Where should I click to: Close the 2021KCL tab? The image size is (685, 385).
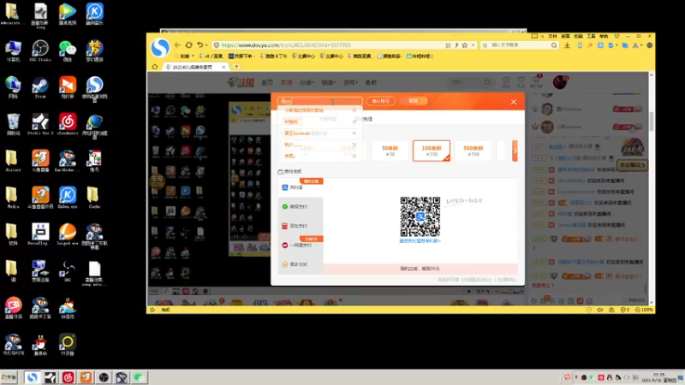click(x=223, y=67)
